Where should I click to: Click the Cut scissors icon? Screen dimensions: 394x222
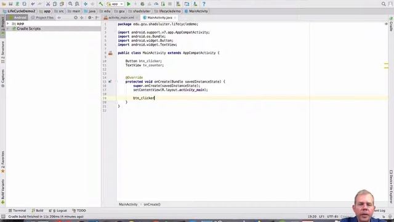click(48, 4)
